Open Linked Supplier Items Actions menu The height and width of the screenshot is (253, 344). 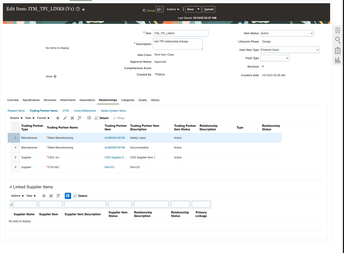[x=17, y=196]
